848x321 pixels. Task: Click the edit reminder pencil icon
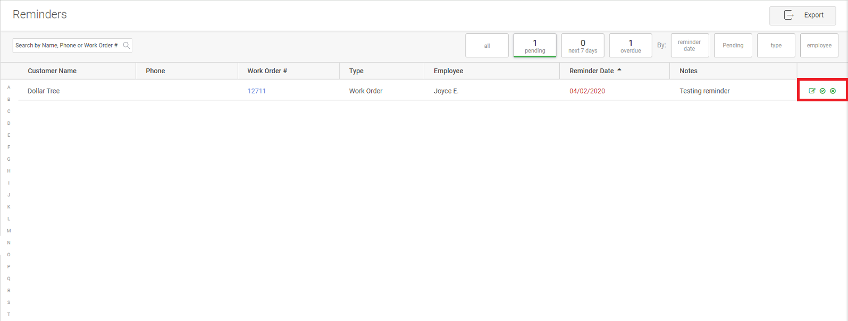pyautogui.click(x=812, y=91)
